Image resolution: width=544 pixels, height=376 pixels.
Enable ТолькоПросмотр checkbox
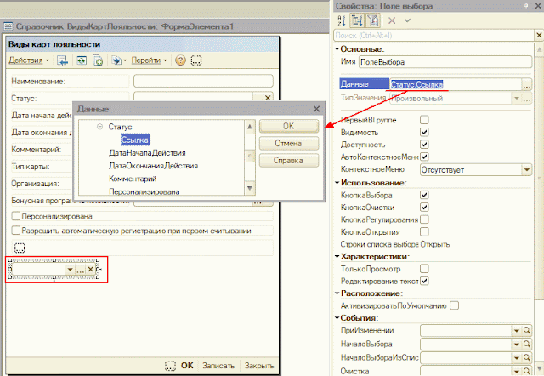(x=424, y=268)
